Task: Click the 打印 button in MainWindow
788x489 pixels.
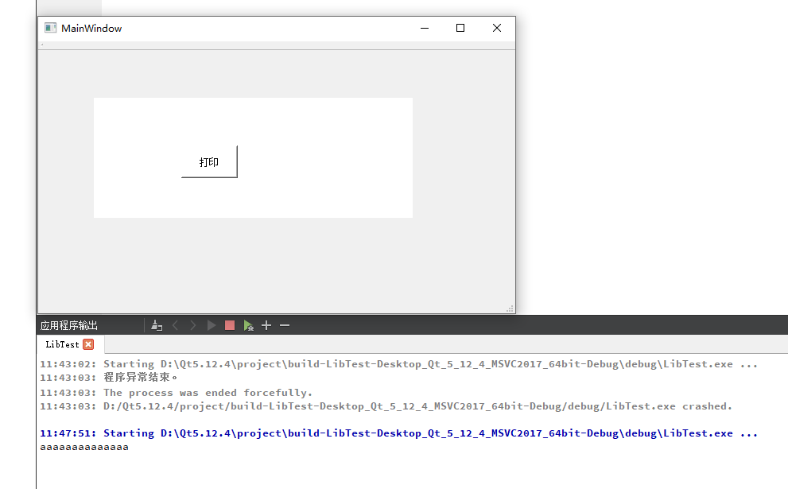Action: pyautogui.click(x=209, y=162)
